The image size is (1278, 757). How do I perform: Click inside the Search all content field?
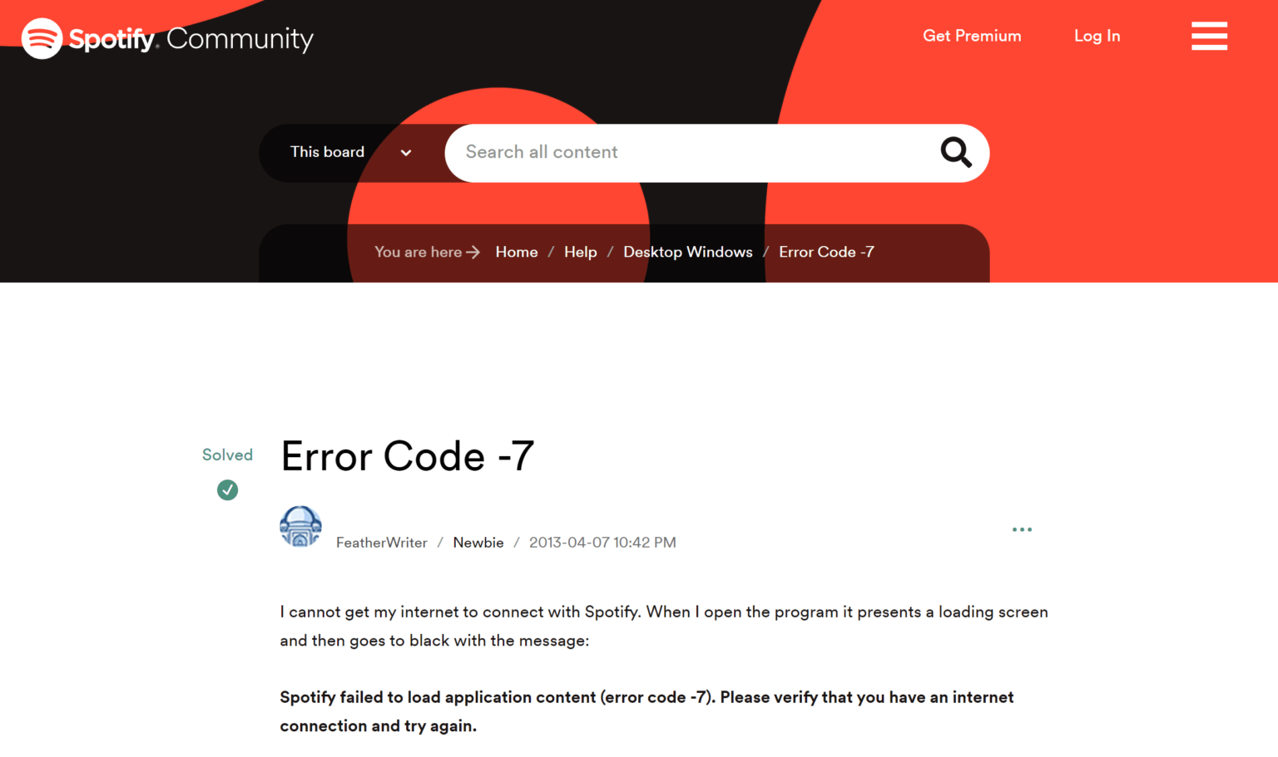tap(666, 153)
